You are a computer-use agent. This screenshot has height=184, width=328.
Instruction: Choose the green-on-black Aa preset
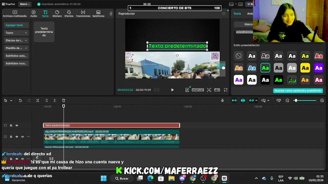(x=279, y=80)
